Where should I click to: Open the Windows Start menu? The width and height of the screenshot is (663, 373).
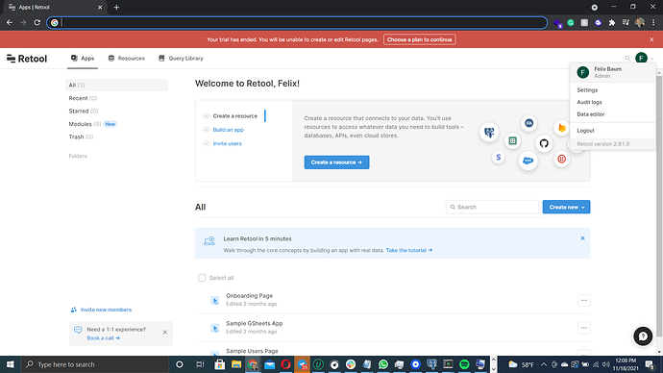click(11, 364)
